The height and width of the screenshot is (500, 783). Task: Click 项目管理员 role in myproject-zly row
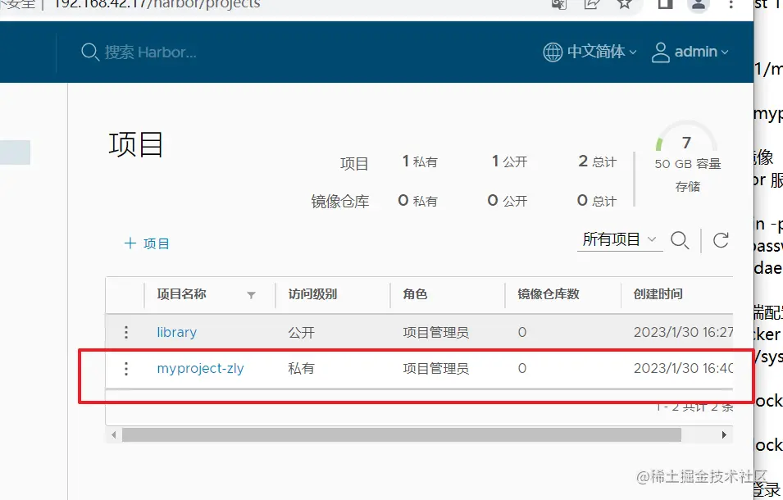tap(436, 368)
